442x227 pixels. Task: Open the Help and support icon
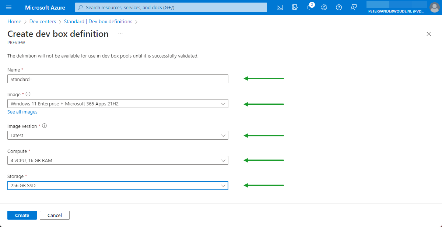coord(339,7)
